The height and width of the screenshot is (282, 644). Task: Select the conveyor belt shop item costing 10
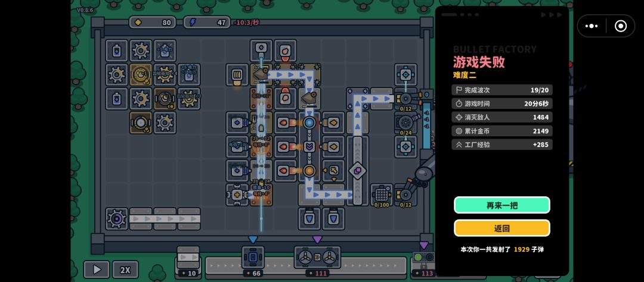click(188, 261)
